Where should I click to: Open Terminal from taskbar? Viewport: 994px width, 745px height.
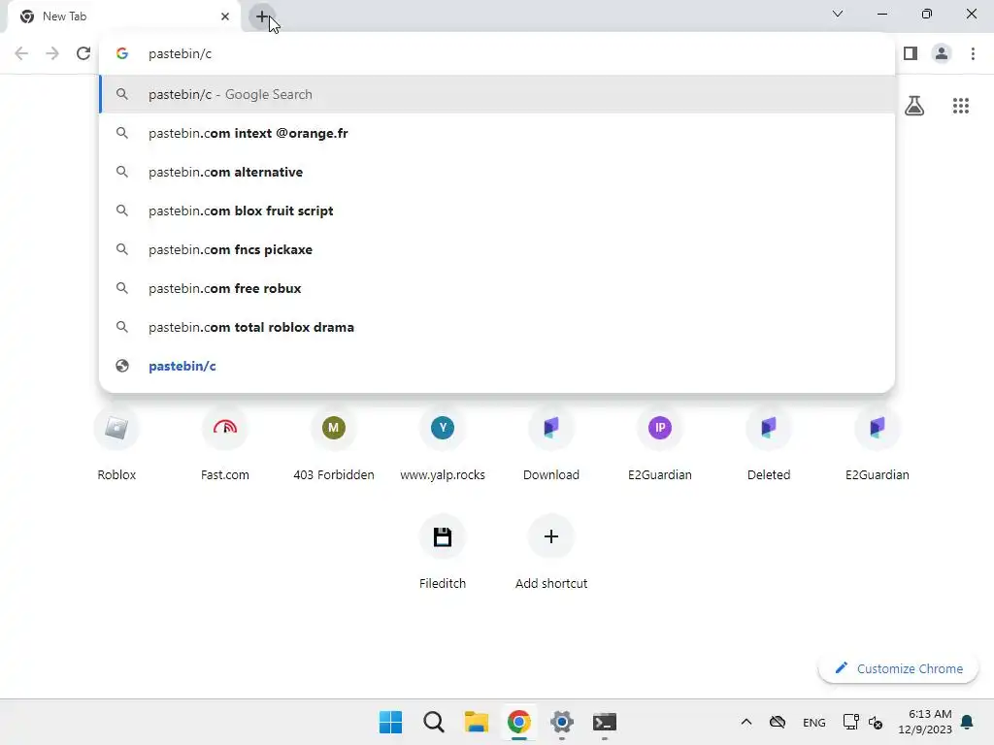pyautogui.click(x=604, y=722)
